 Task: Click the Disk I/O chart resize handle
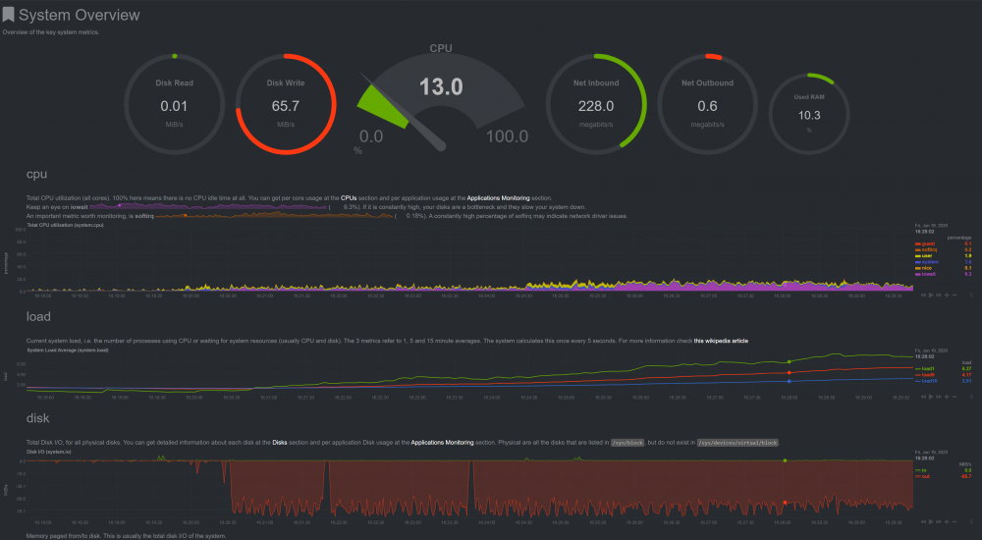(x=971, y=521)
